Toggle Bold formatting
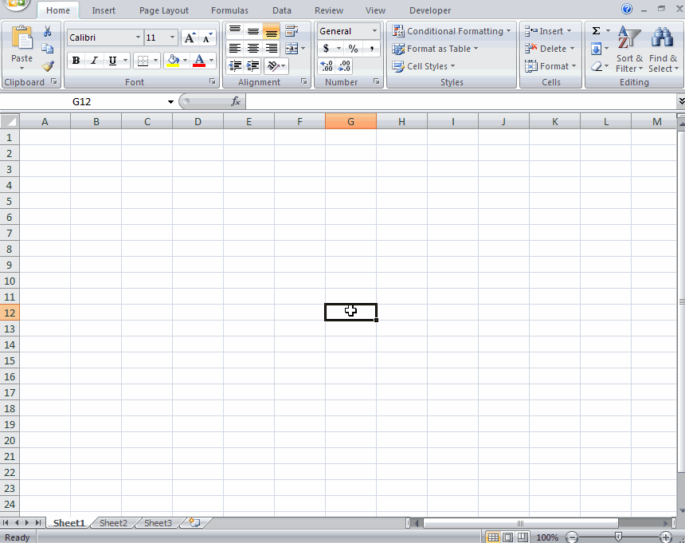Viewport: 685px width, 543px height. coord(76,61)
